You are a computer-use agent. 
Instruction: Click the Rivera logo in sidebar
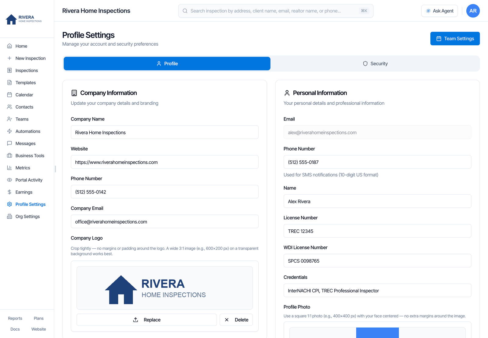point(24,19)
